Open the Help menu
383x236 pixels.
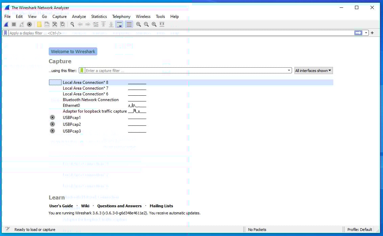click(x=175, y=17)
